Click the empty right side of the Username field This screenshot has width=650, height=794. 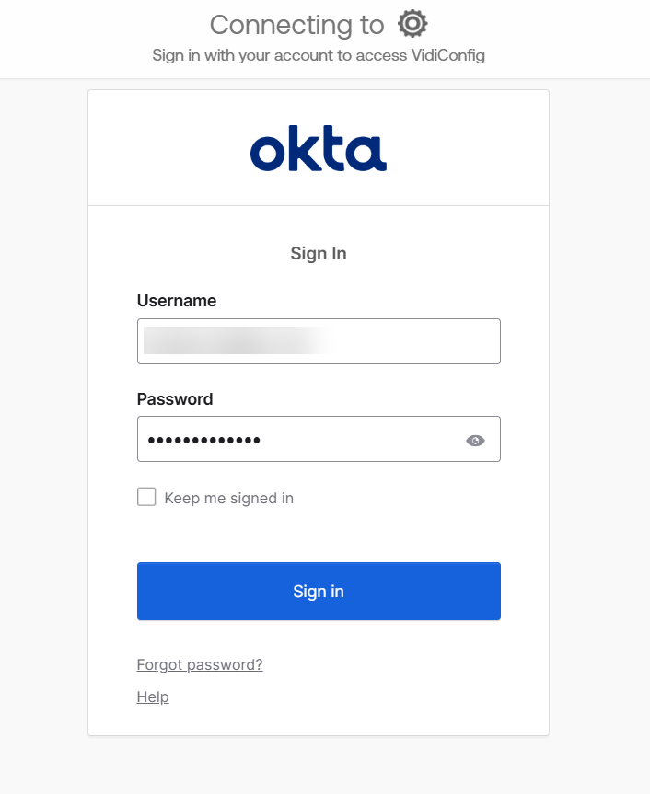[x=433, y=341]
